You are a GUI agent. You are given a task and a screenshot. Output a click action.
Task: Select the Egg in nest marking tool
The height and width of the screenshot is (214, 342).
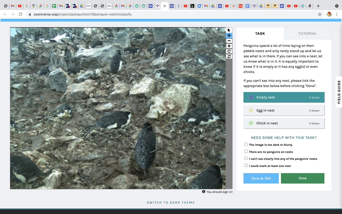[284, 110]
